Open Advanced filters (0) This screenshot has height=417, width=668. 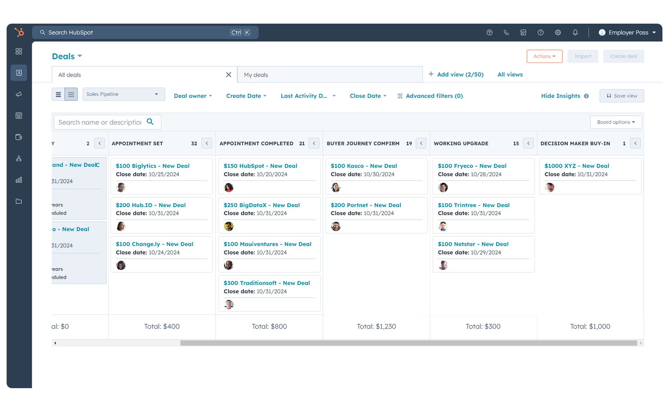[430, 96]
